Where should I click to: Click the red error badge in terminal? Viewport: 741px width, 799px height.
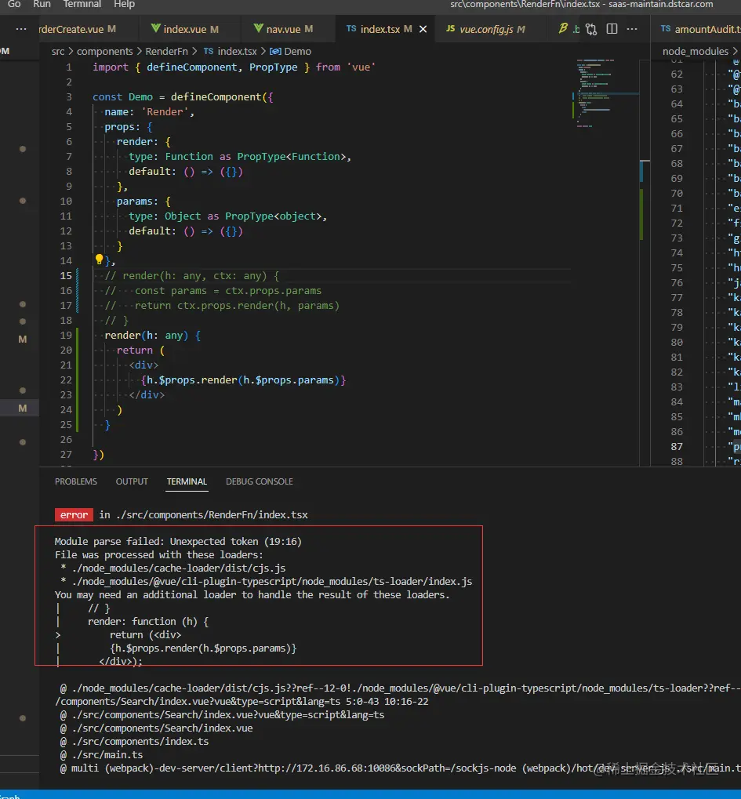click(74, 514)
